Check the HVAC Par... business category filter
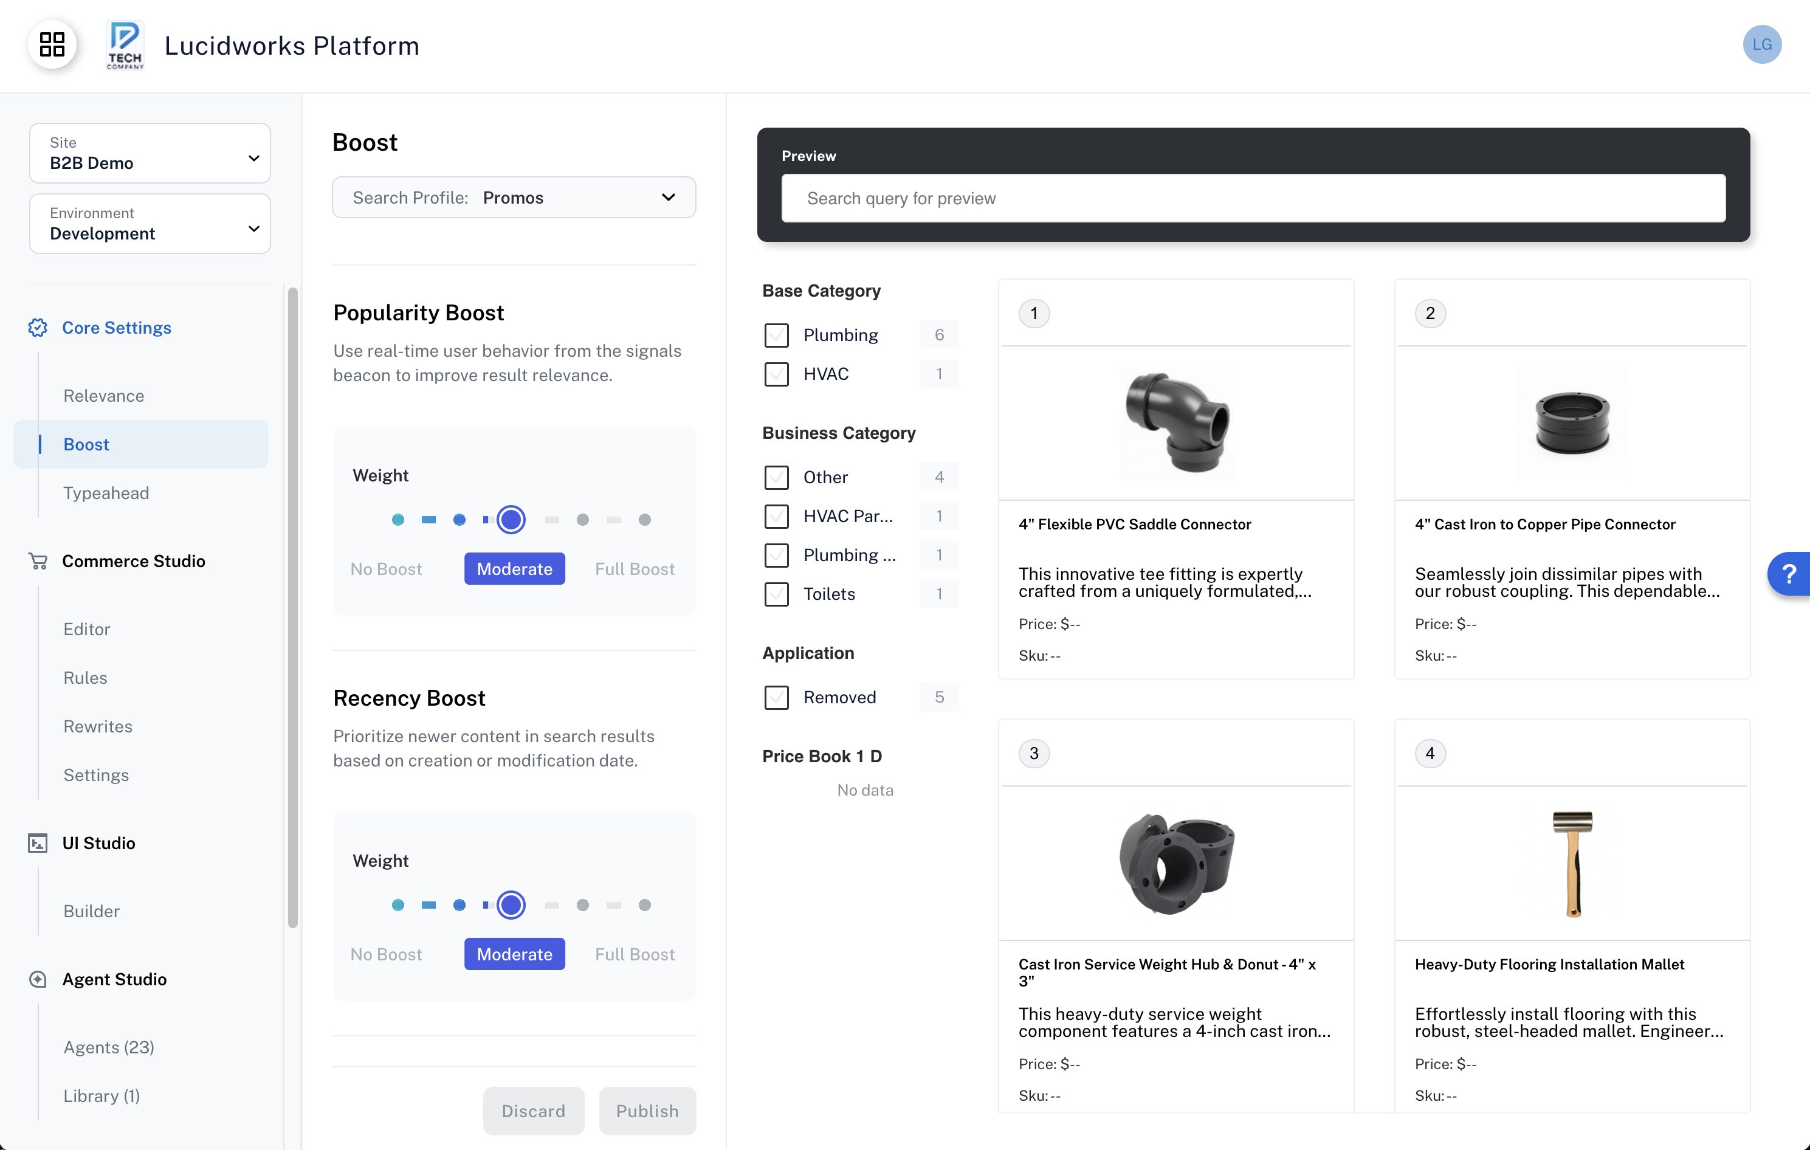Viewport: 1810px width, 1150px height. coord(777,517)
